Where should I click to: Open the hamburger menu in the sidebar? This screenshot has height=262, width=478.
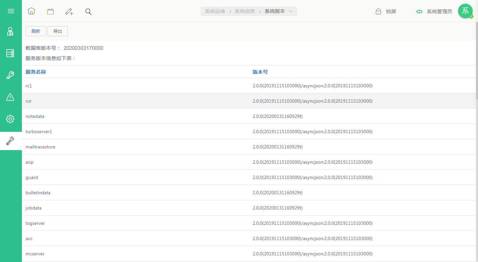click(x=11, y=11)
